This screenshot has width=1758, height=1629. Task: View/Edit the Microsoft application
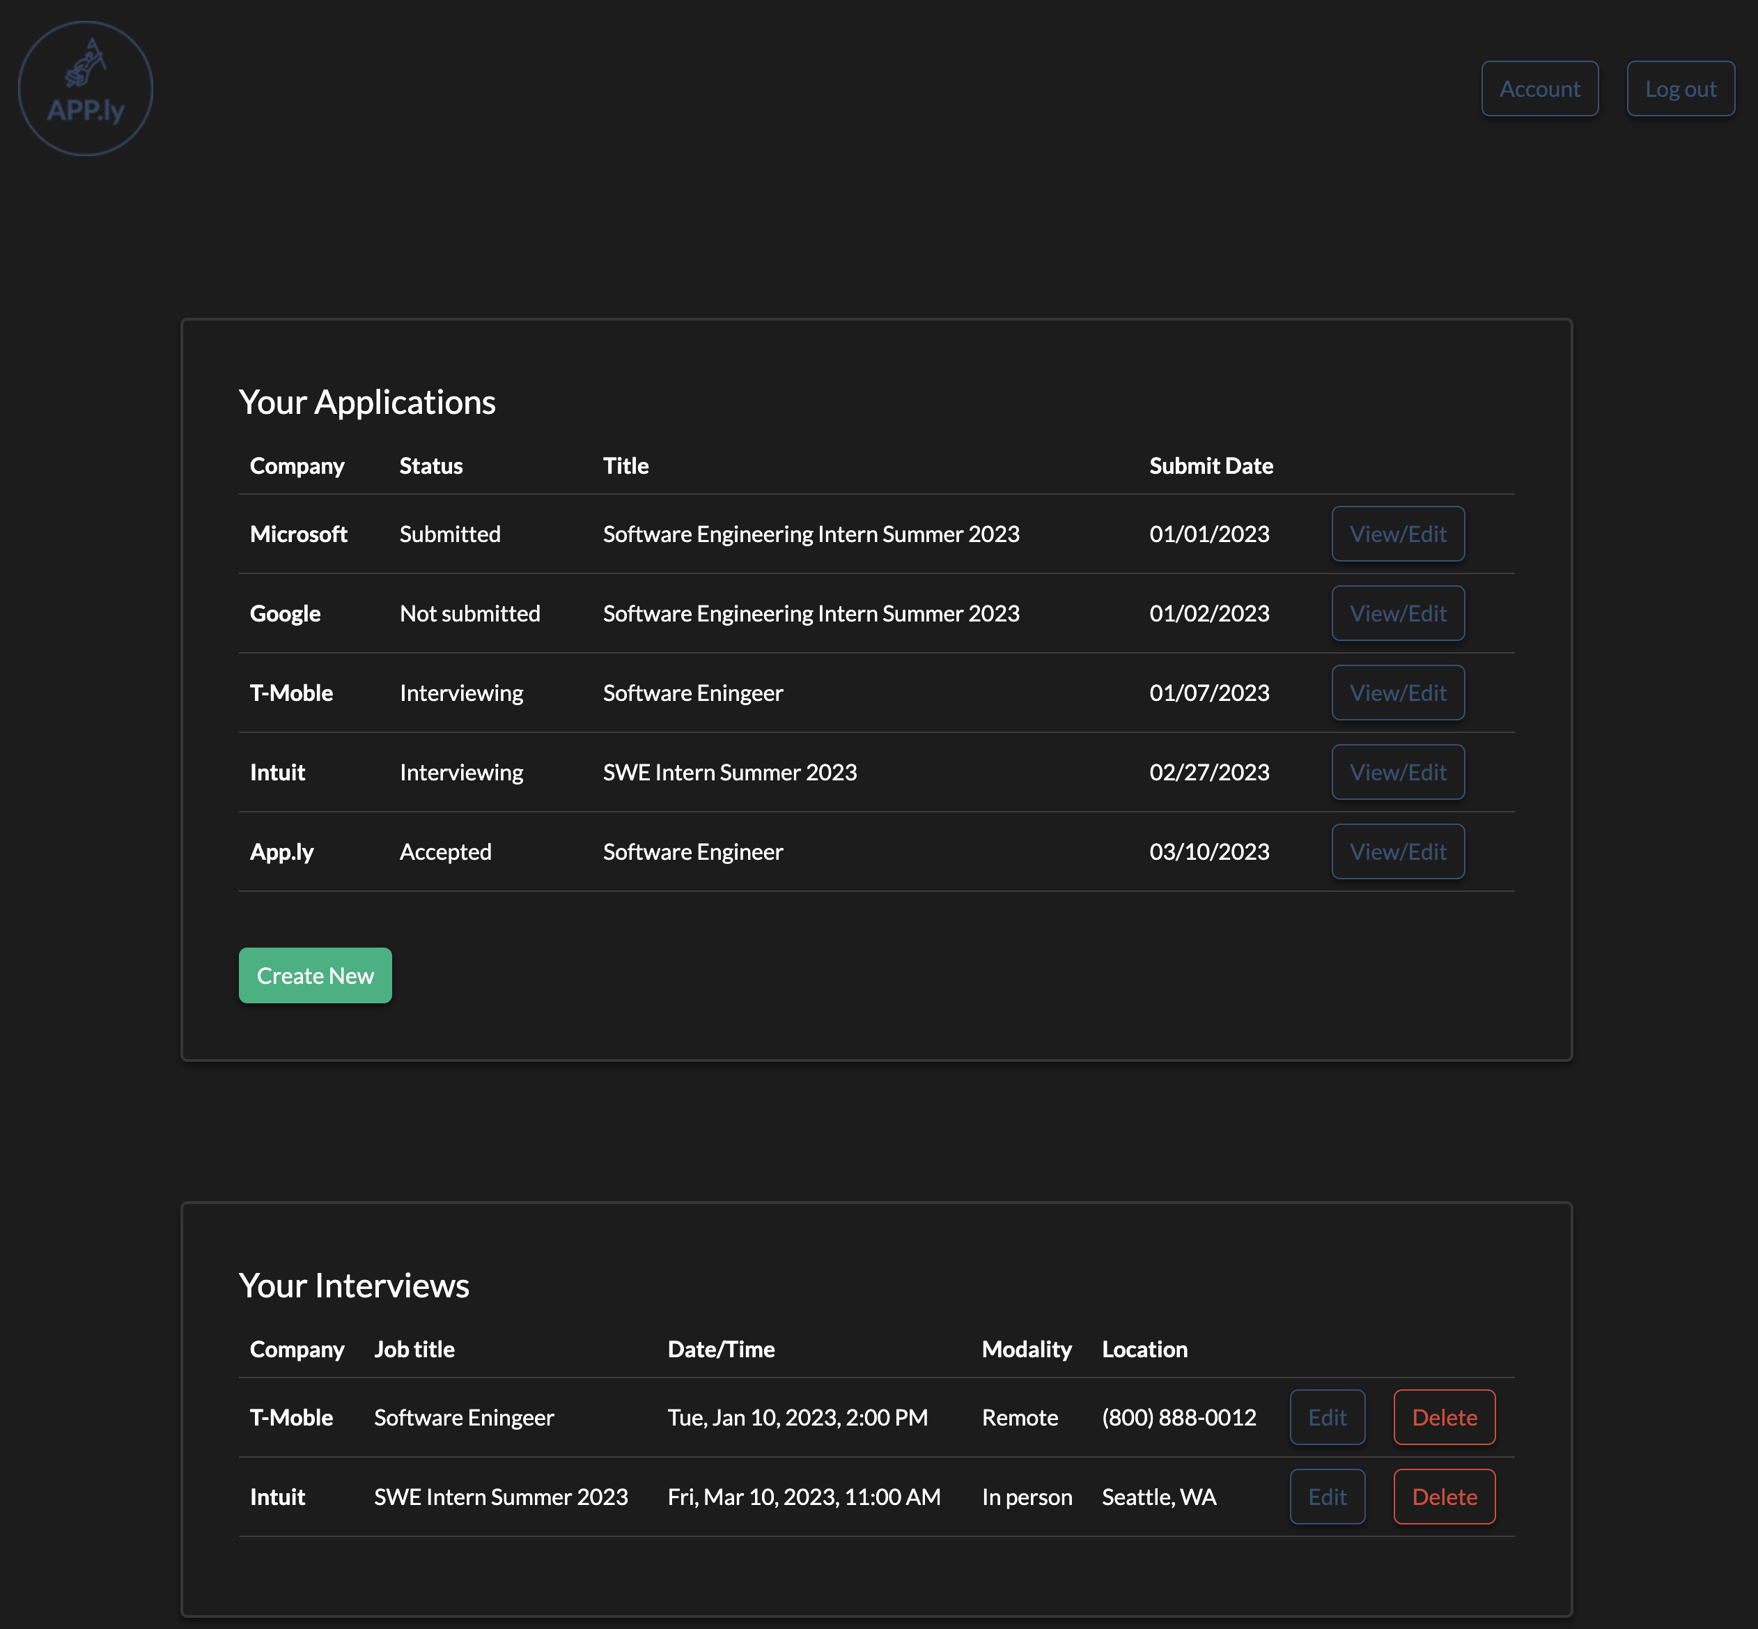1397,534
